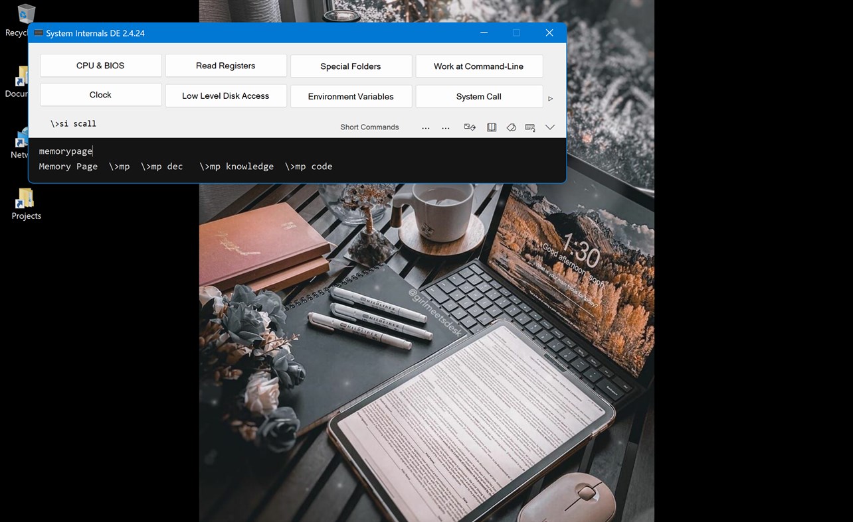Choose the \>mp dec suggestion
The height and width of the screenshot is (522, 853).
point(161,166)
